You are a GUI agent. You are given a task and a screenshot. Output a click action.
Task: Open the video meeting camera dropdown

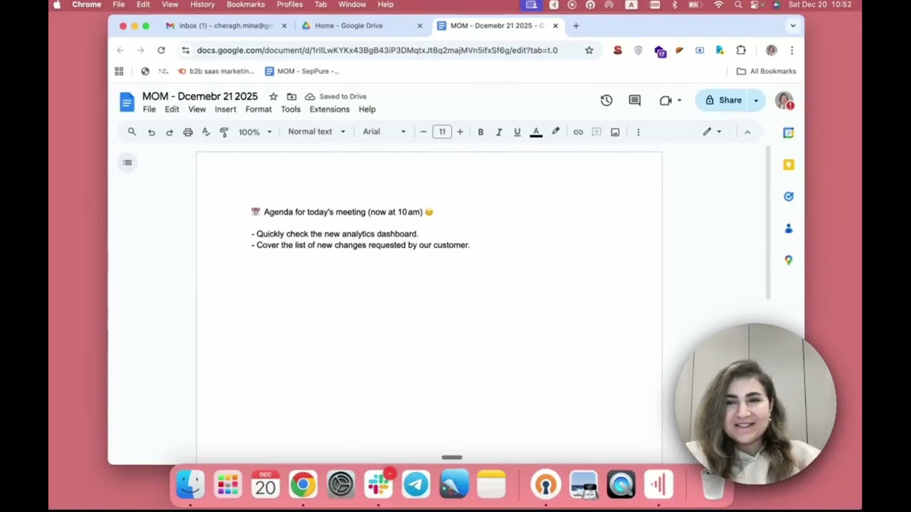click(670, 100)
